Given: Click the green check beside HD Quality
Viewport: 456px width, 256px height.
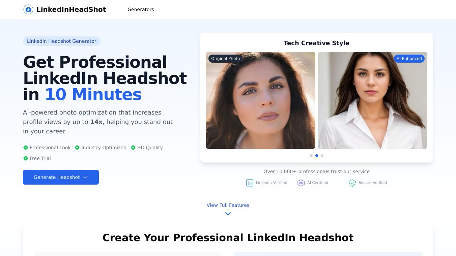Looking at the screenshot, I should coord(133,148).
